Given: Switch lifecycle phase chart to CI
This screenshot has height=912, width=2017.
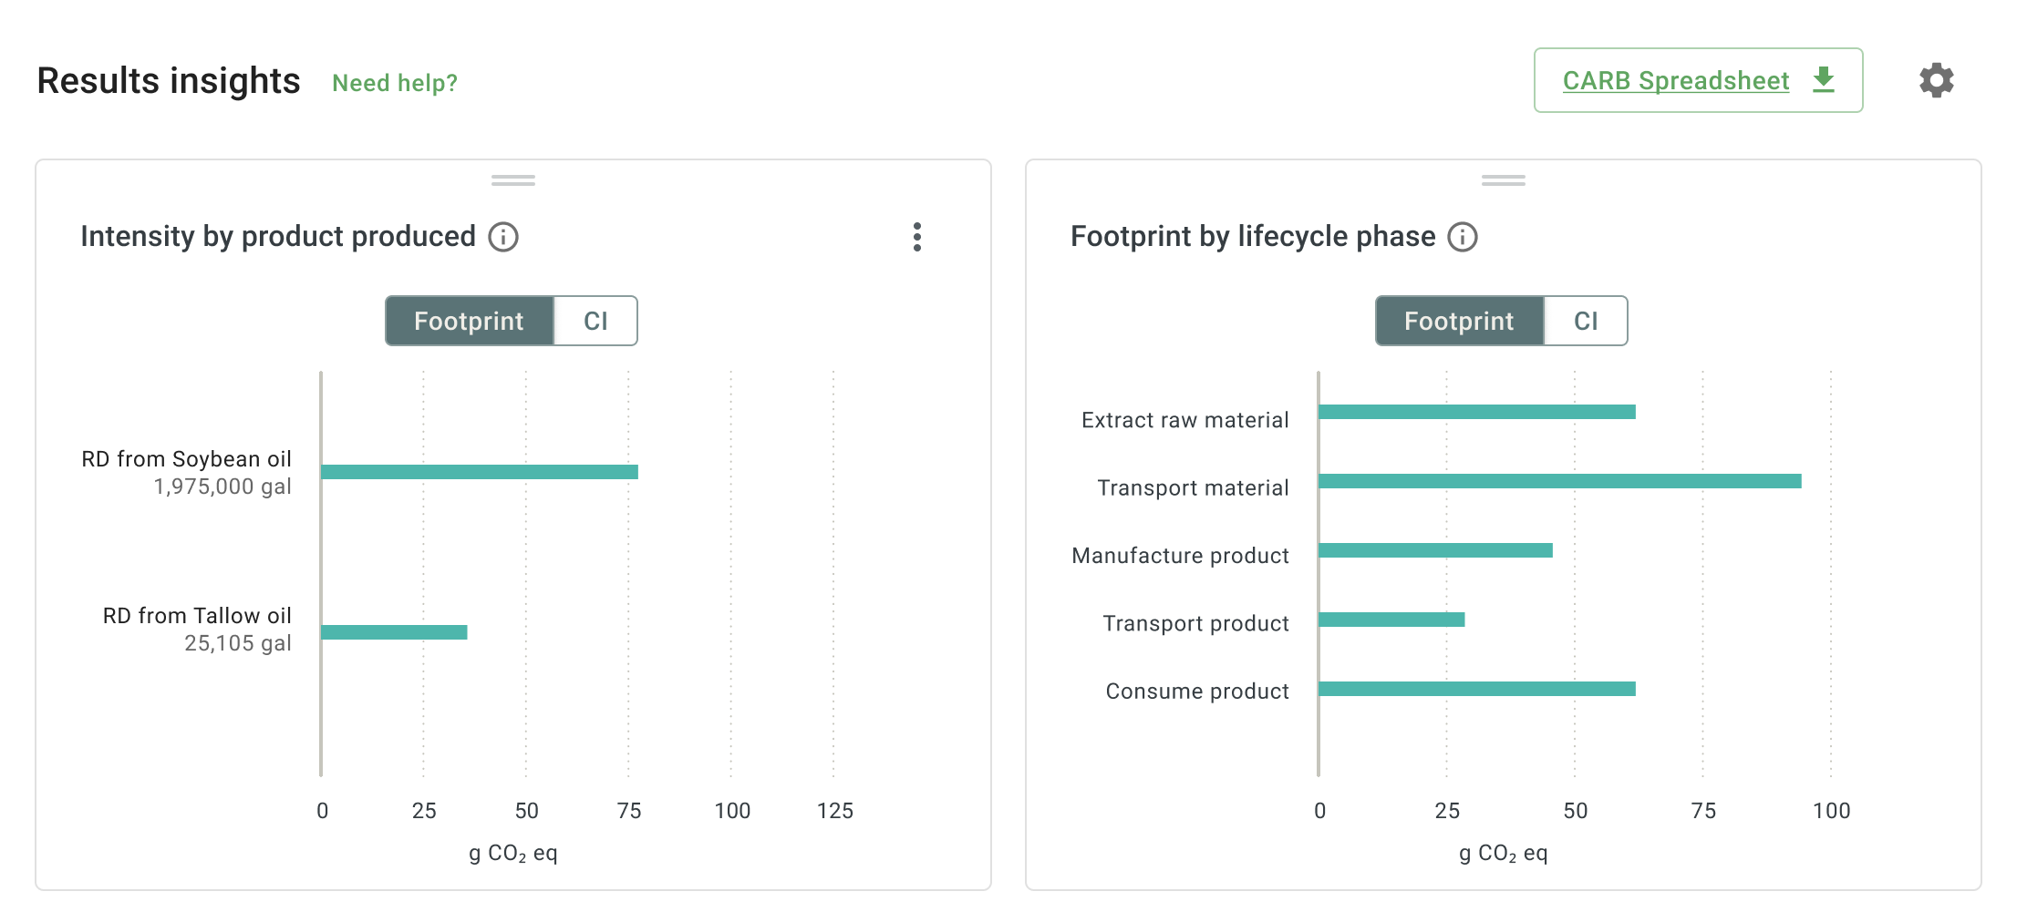Looking at the screenshot, I should [x=1586, y=321].
